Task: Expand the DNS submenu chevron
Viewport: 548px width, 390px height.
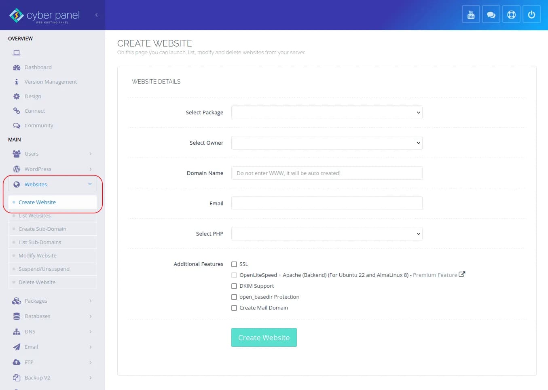Action: click(91, 331)
